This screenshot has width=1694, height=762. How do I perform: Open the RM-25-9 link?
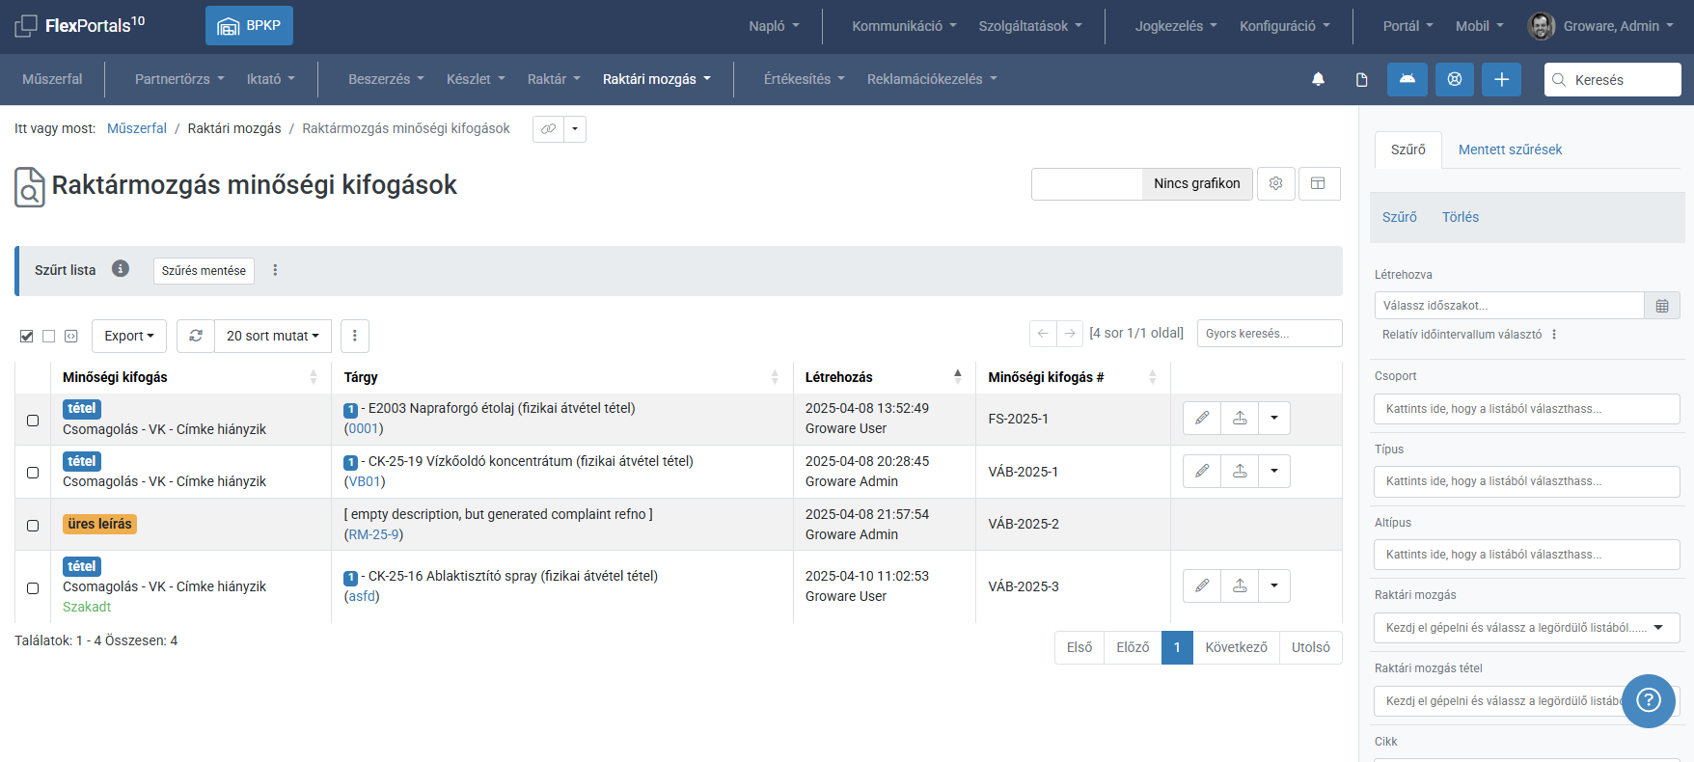pyautogui.click(x=373, y=534)
